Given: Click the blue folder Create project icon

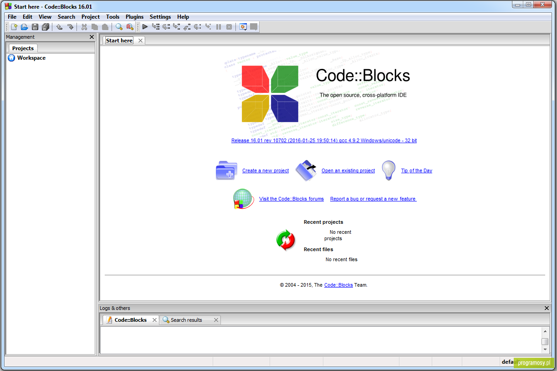Looking at the screenshot, I should pos(226,170).
